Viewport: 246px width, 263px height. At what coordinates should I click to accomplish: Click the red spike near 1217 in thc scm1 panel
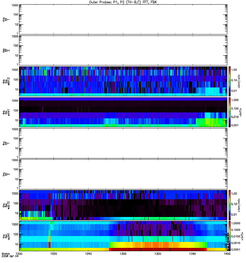click(x=50, y=245)
